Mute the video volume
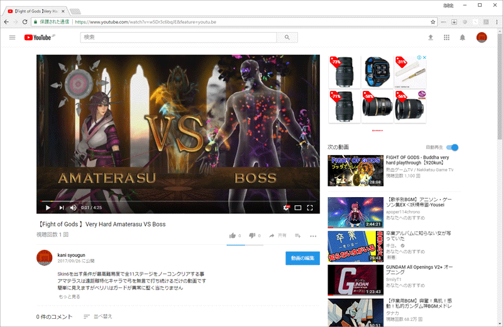The width and height of the screenshot is (503, 327). 73,208
